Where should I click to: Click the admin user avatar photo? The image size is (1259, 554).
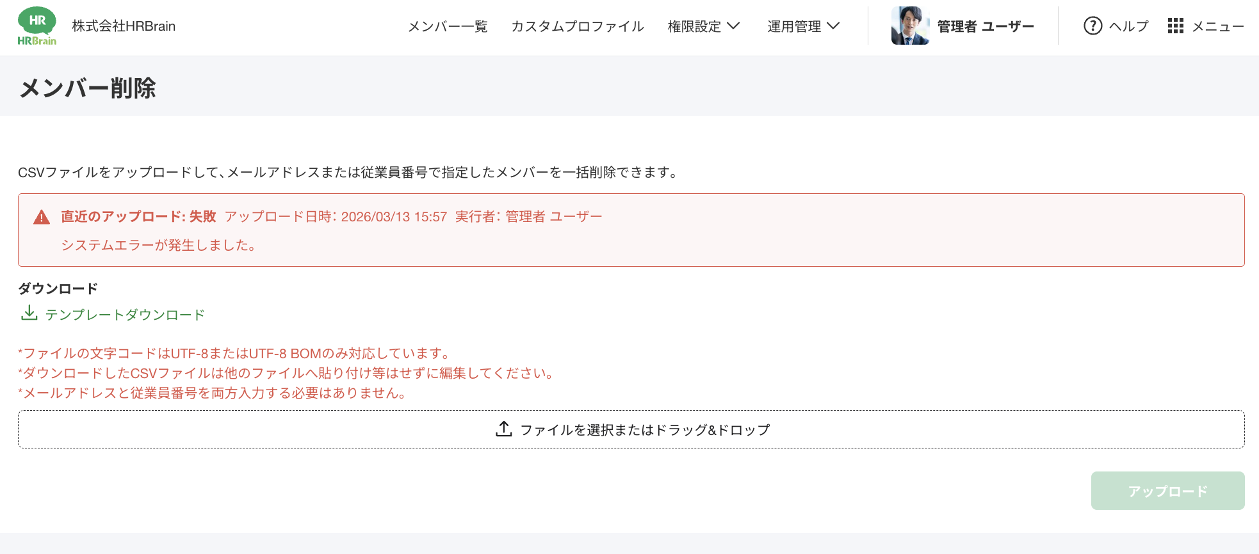point(910,26)
